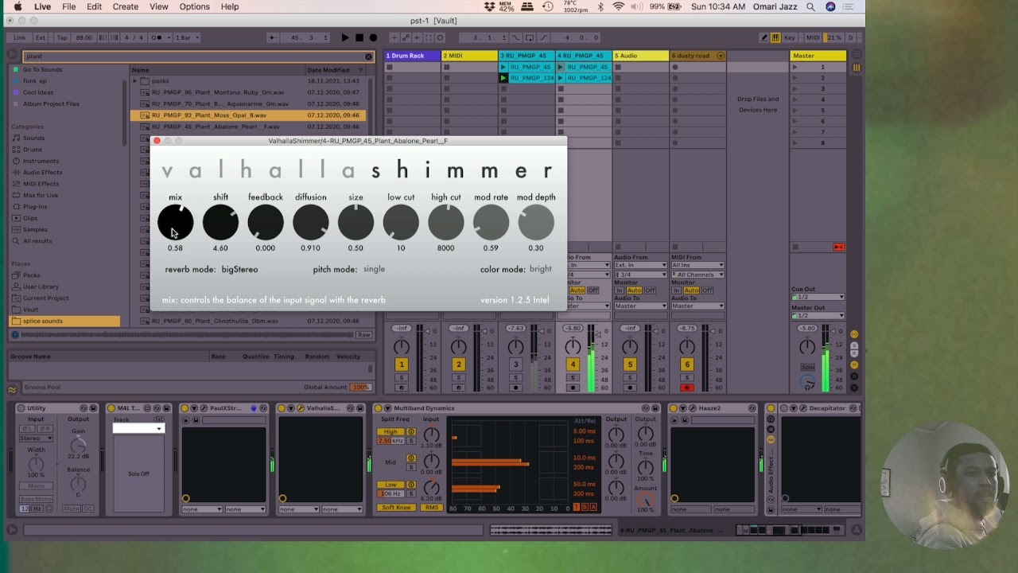The width and height of the screenshot is (1018, 573).
Task: Set track 6 monitor to Off
Action: [x=707, y=290]
